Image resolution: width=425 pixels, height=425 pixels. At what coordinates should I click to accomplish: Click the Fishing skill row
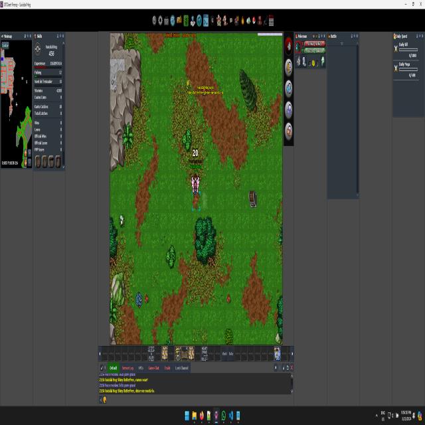(x=48, y=74)
